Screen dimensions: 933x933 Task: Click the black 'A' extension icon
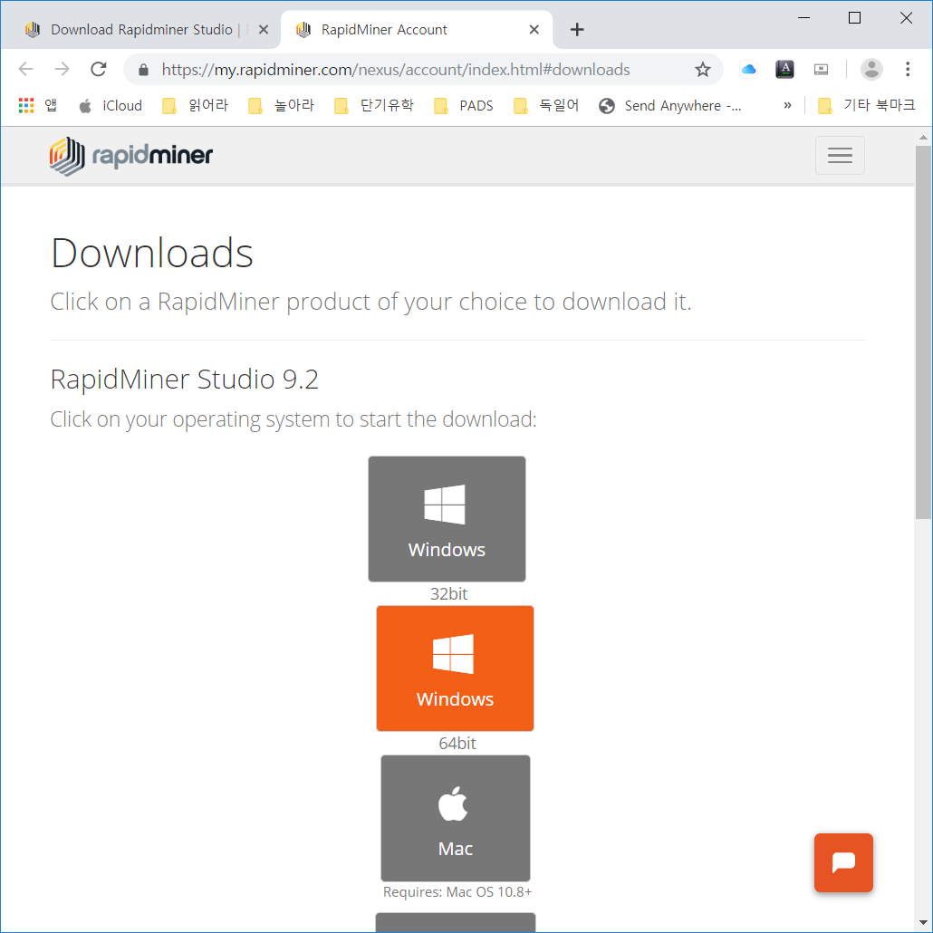(784, 70)
